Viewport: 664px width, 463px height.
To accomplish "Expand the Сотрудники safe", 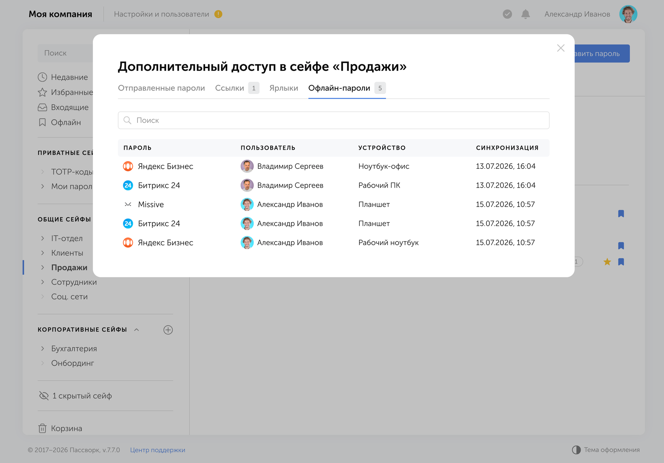I will tap(42, 282).
